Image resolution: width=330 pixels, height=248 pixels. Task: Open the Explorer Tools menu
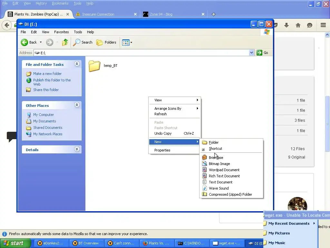point(78,32)
